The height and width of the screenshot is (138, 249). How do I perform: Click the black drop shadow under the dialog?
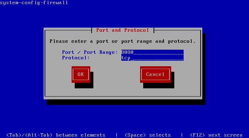click(x=126, y=102)
